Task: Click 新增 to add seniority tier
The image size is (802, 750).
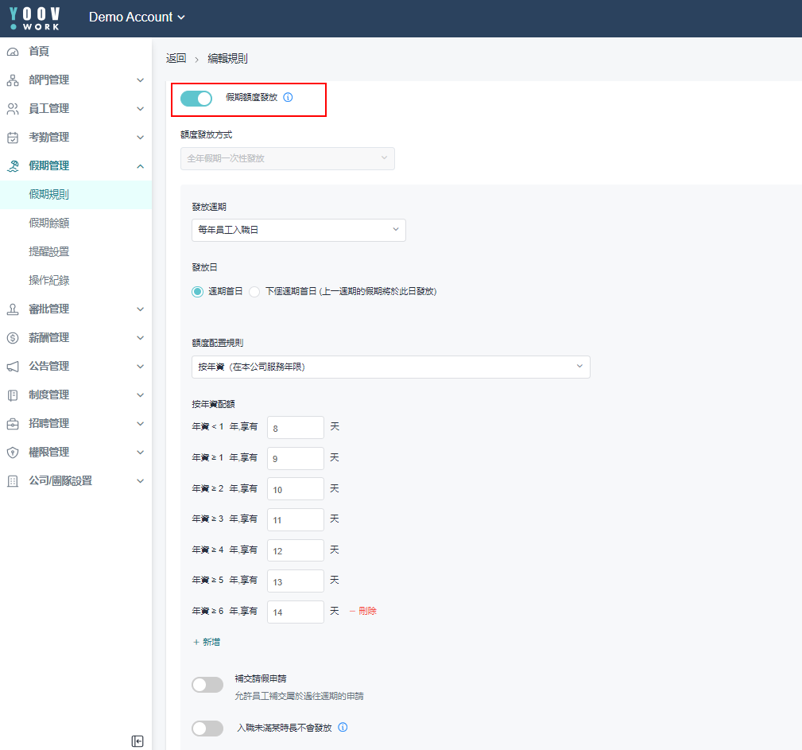Action: tap(207, 642)
